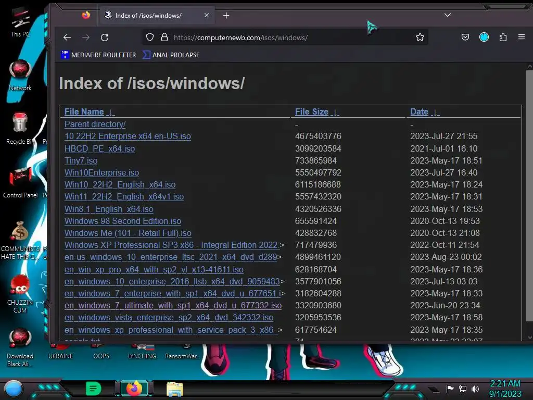The image size is (533, 400).
Task: Click the page's vertical scrollbar thumb
Action: (x=529, y=196)
